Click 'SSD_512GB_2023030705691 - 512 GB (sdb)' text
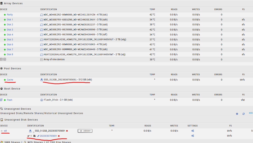Image resolution: width=253 pixels, height=143 pixels. [68, 80]
